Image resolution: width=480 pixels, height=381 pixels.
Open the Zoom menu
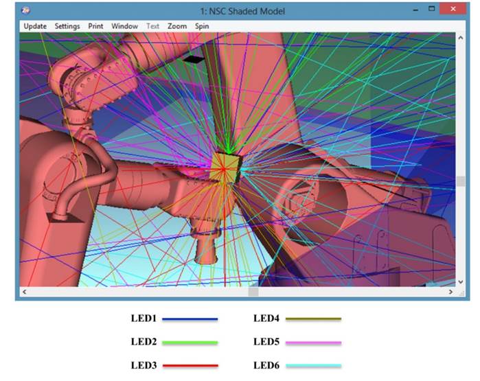click(177, 26)
